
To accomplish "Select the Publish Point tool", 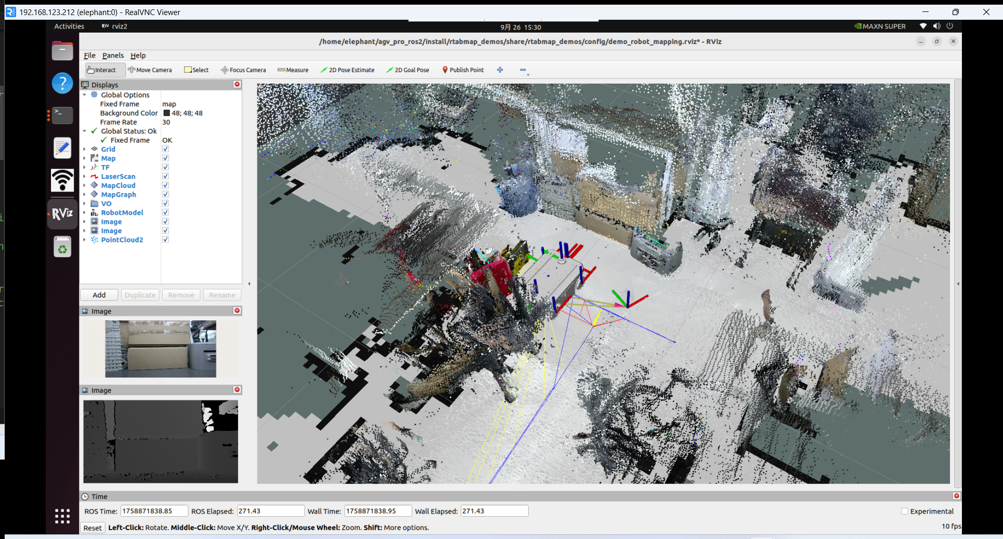I will click(x=463, y=70).
